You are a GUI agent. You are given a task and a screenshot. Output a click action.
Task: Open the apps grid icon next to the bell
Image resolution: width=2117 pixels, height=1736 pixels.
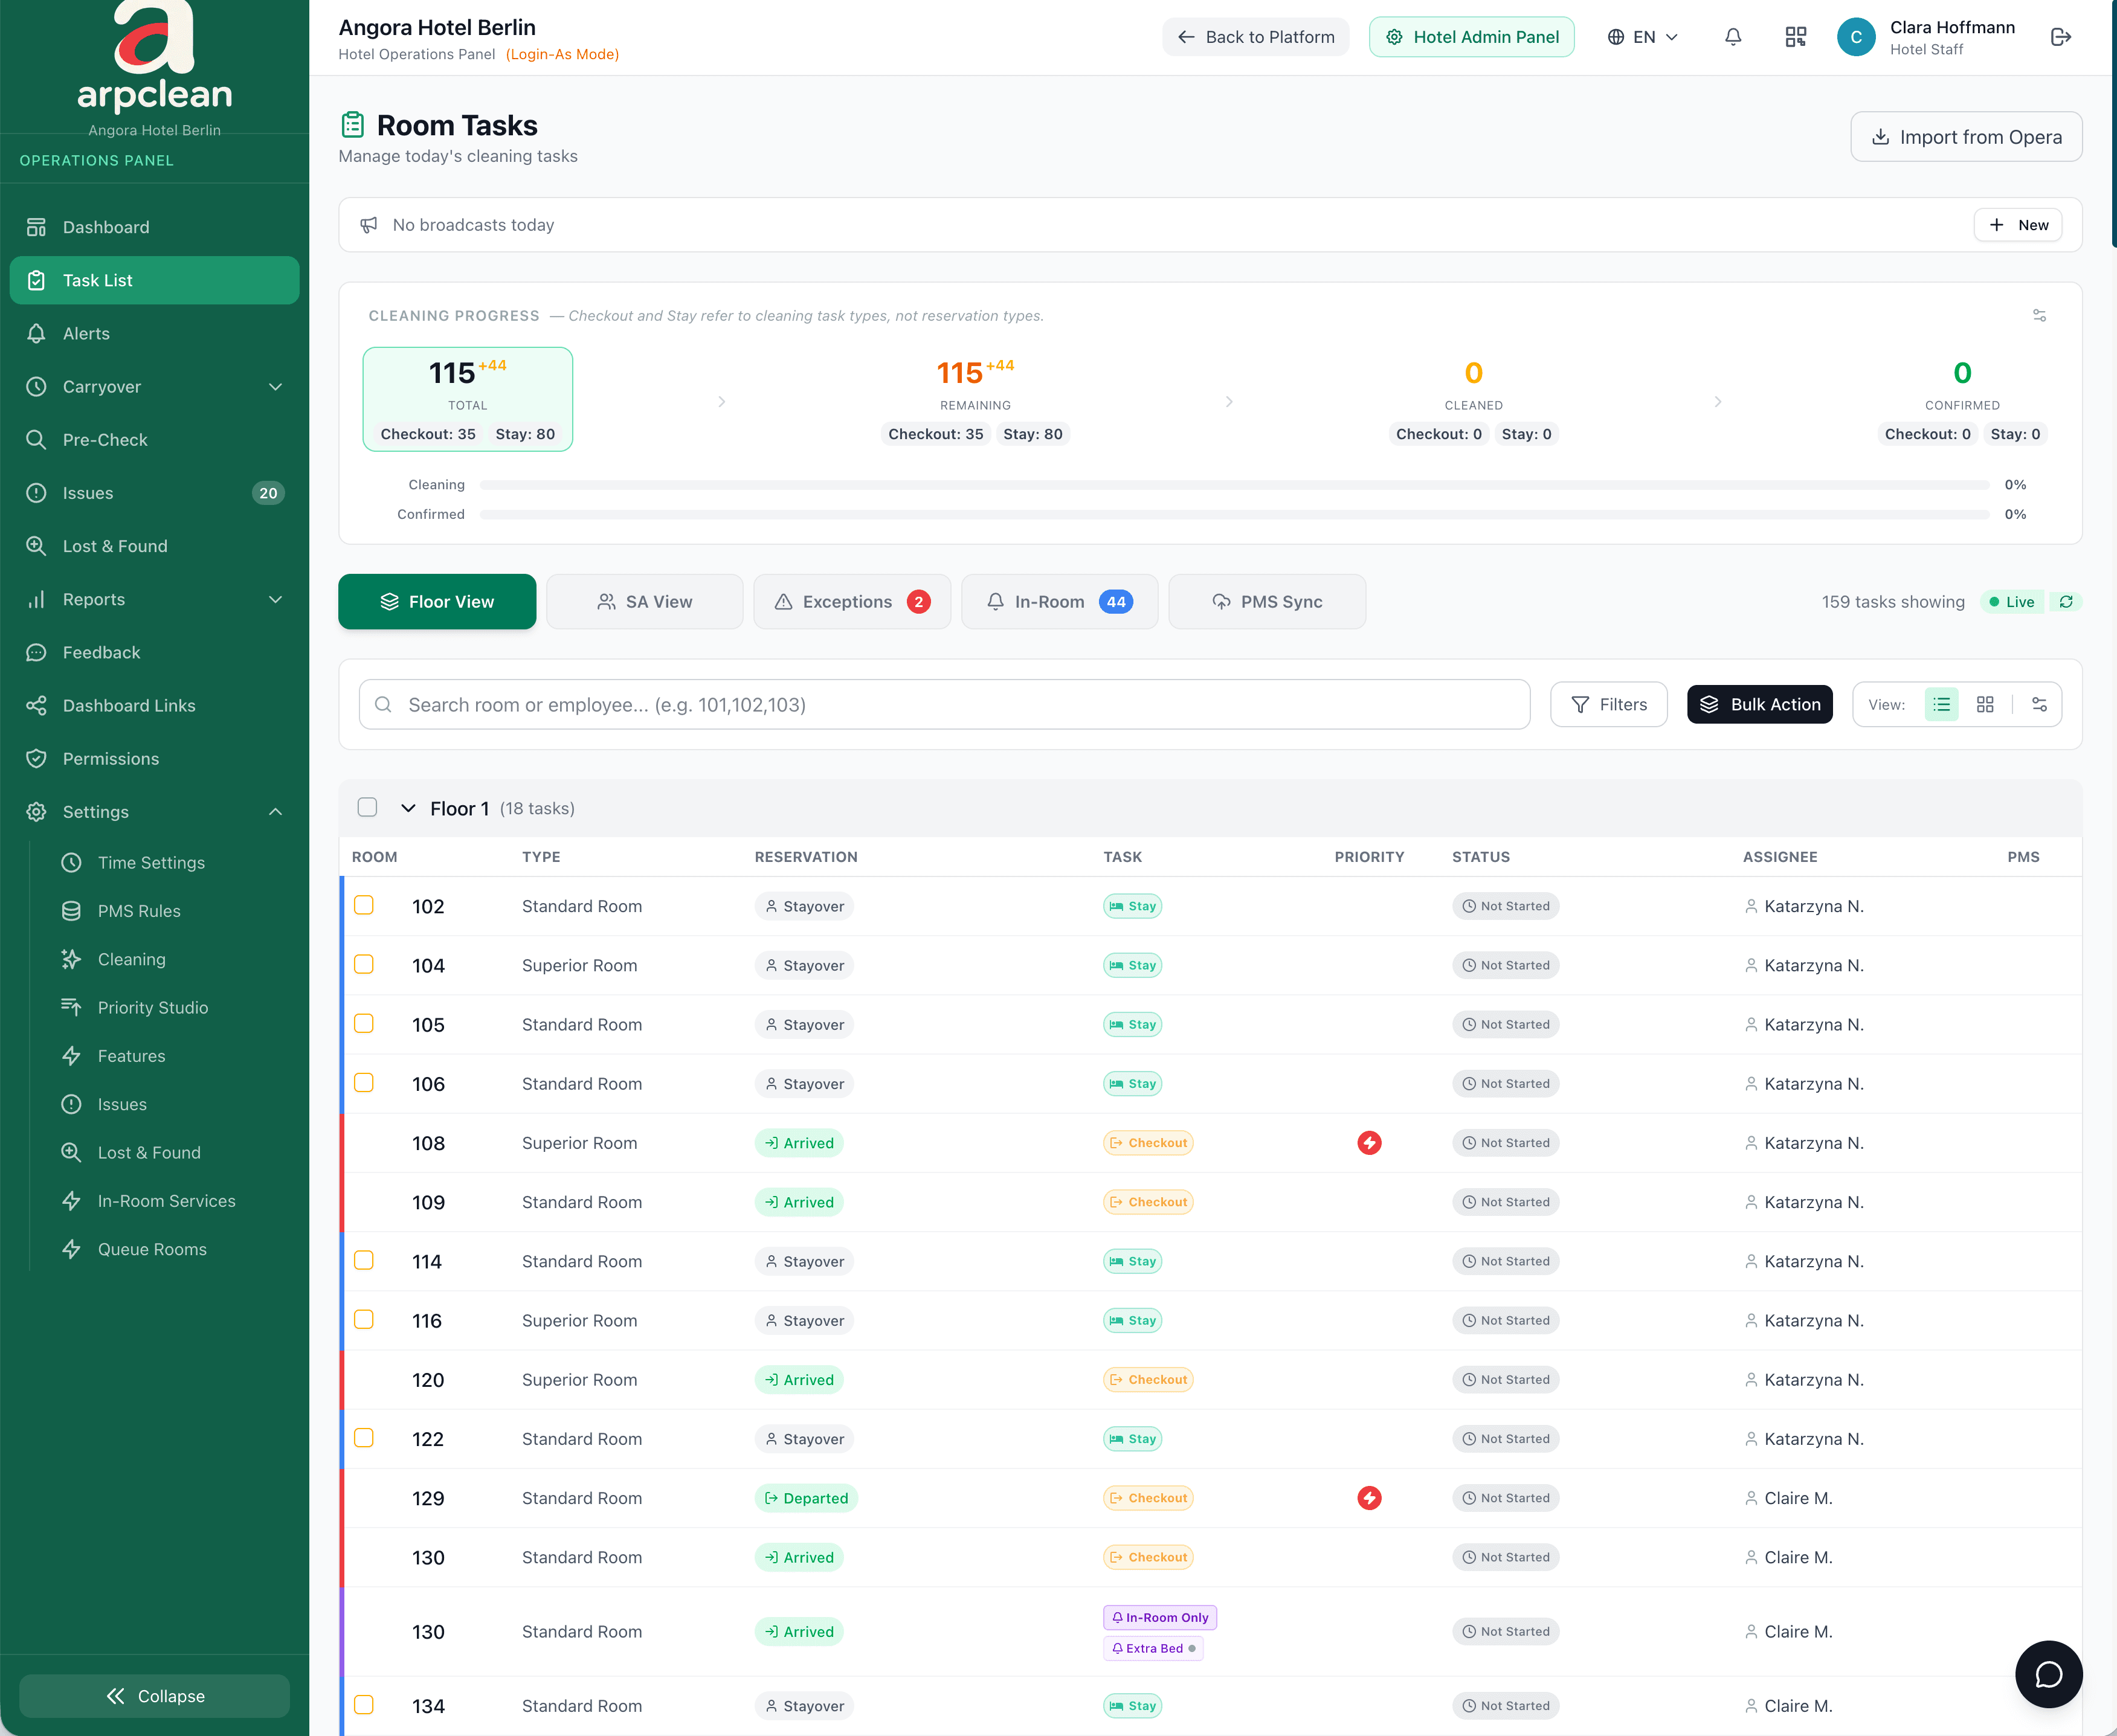coord(1795,36)
